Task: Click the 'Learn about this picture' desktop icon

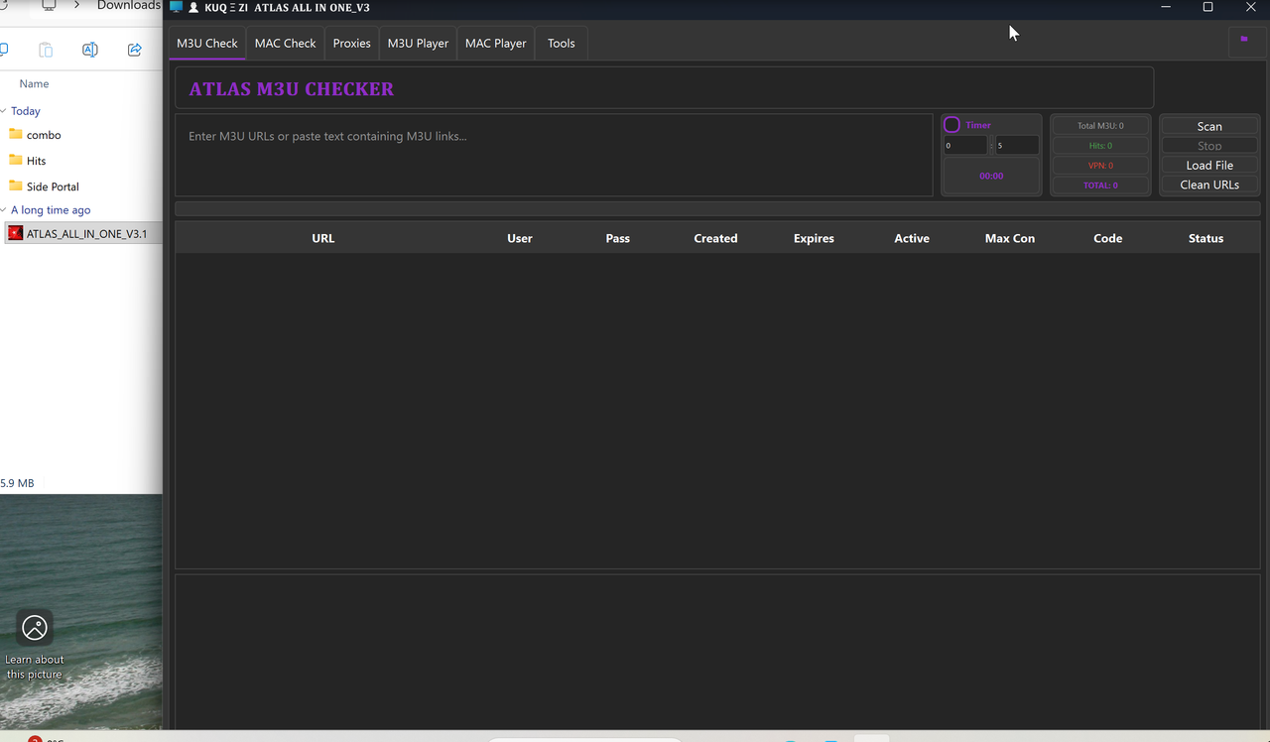Action: (35, 644)
